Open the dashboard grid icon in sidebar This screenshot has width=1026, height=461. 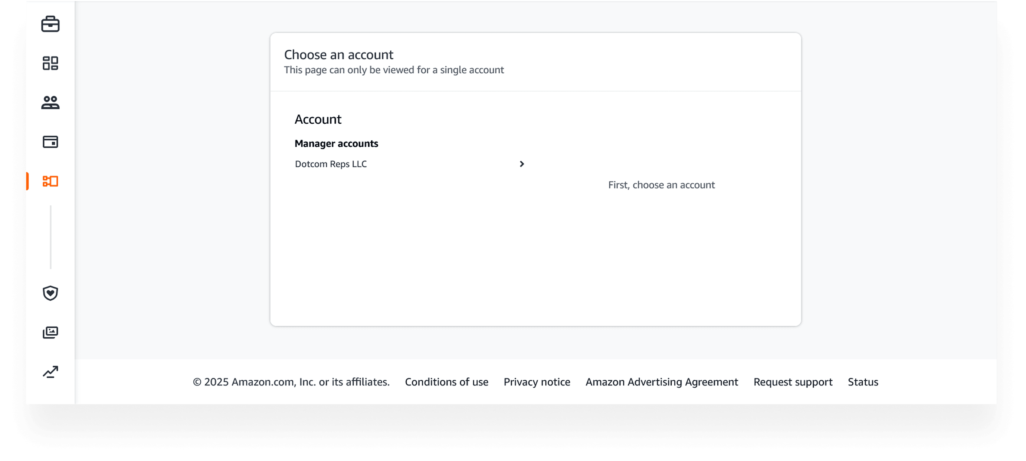pos(50,63)
